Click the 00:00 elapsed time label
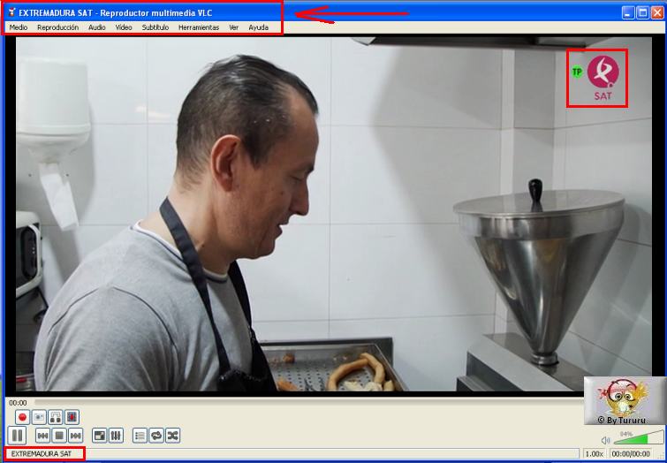 coord(18,403)
